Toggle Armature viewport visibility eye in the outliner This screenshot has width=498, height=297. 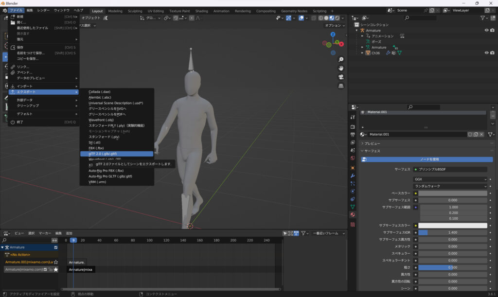(x=486, y=30)
